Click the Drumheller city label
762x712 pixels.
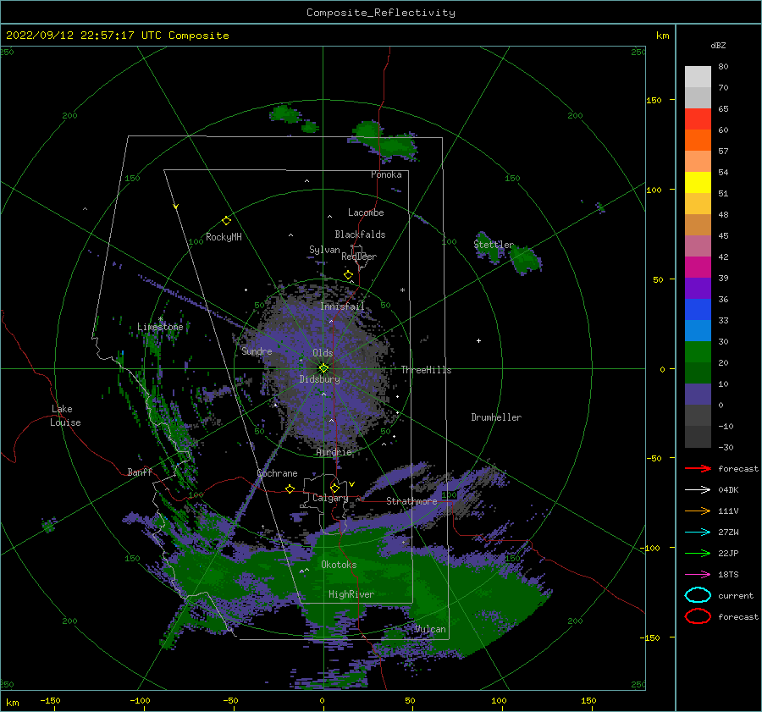496,417
